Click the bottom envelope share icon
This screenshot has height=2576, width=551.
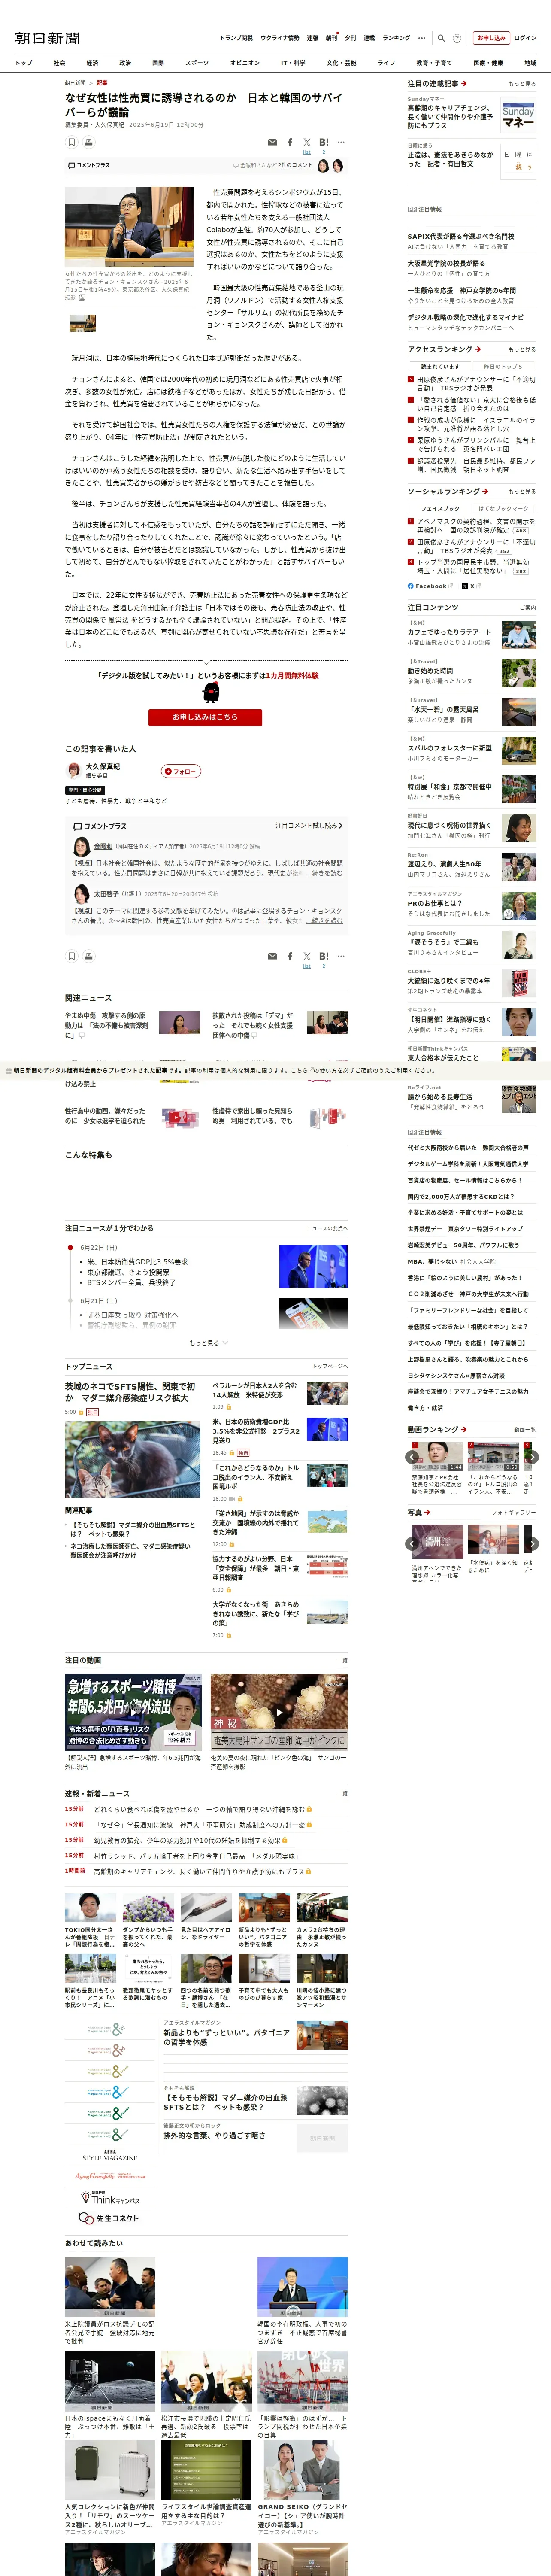point(272,956)
